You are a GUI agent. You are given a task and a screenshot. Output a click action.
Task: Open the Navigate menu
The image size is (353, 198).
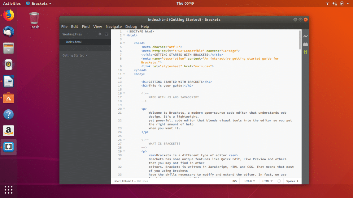[114, 27]
